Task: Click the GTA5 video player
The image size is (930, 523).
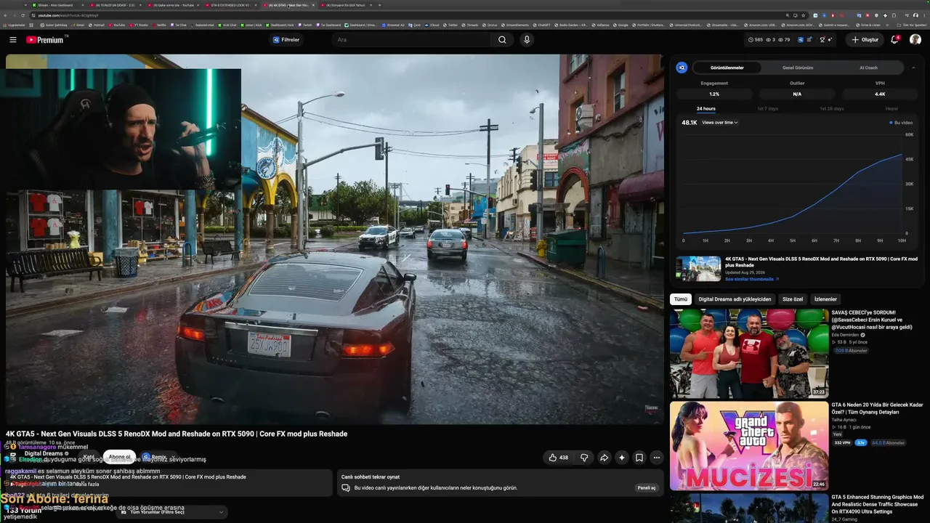Action: (334, 239)
